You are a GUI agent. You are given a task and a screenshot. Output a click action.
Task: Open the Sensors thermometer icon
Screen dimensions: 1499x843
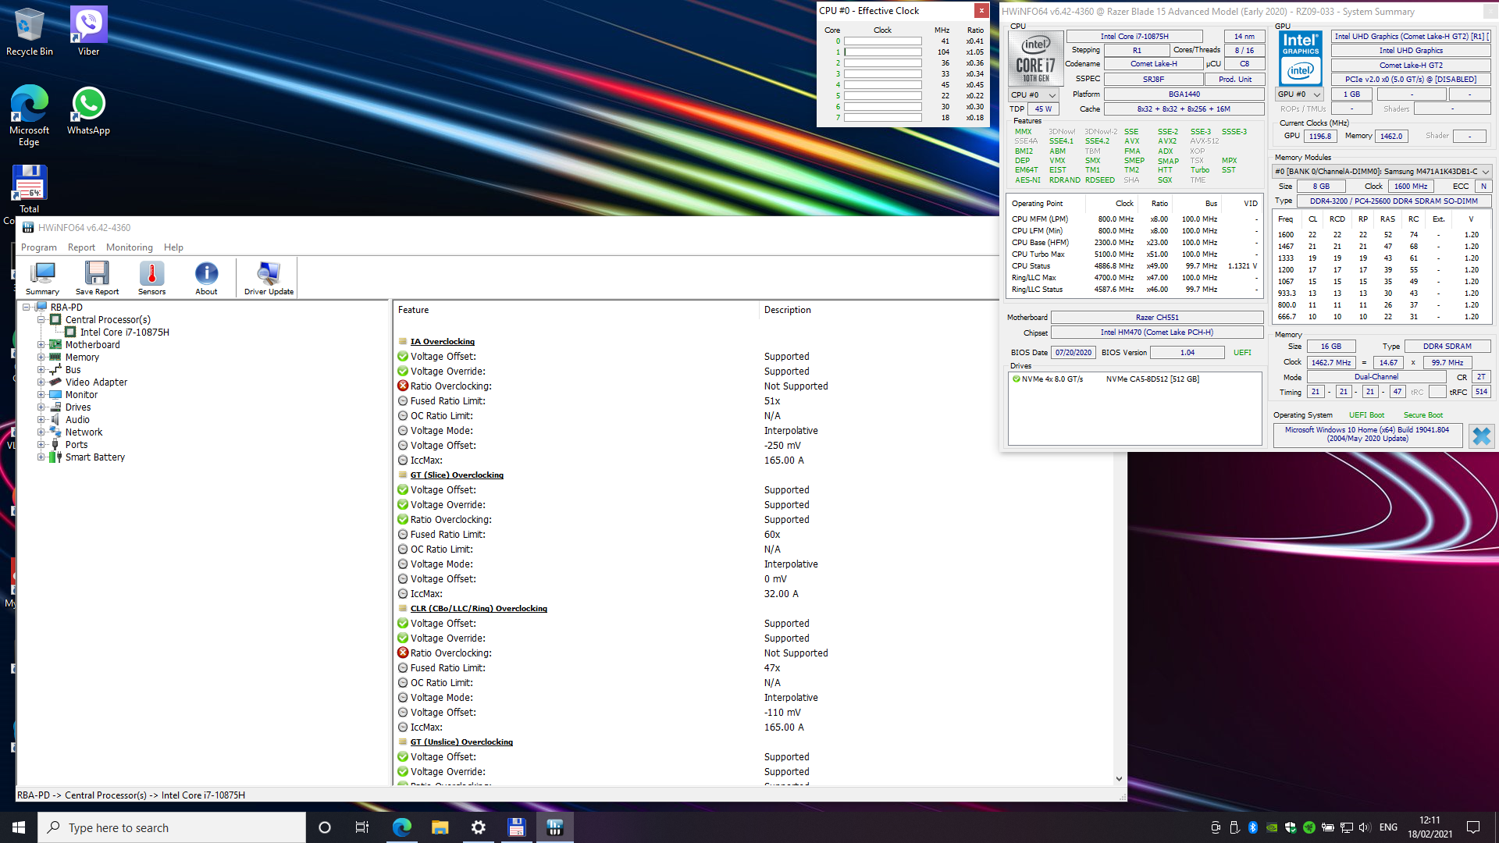click(151, 278)
